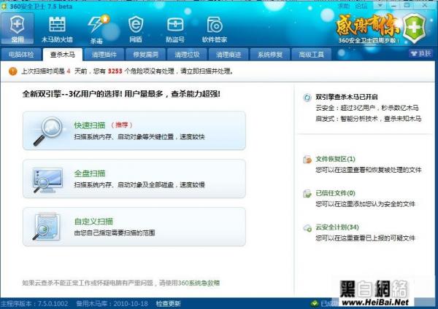The image size is (438, 309).
Task: Switch to the 电脑体检 tab
Action: pyautogui.click(x=20, y=55)
